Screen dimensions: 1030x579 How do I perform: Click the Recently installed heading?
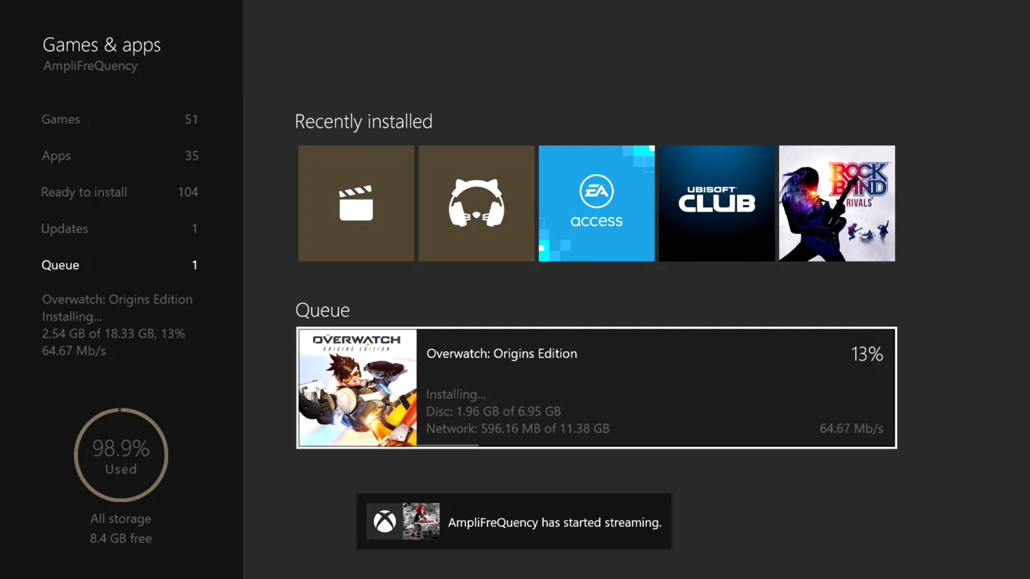click(x=363, y=121)
